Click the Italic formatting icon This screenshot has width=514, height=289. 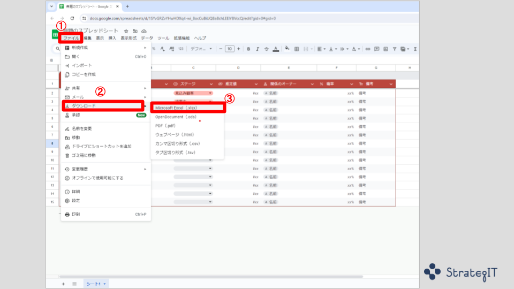(x=258, y=49)
